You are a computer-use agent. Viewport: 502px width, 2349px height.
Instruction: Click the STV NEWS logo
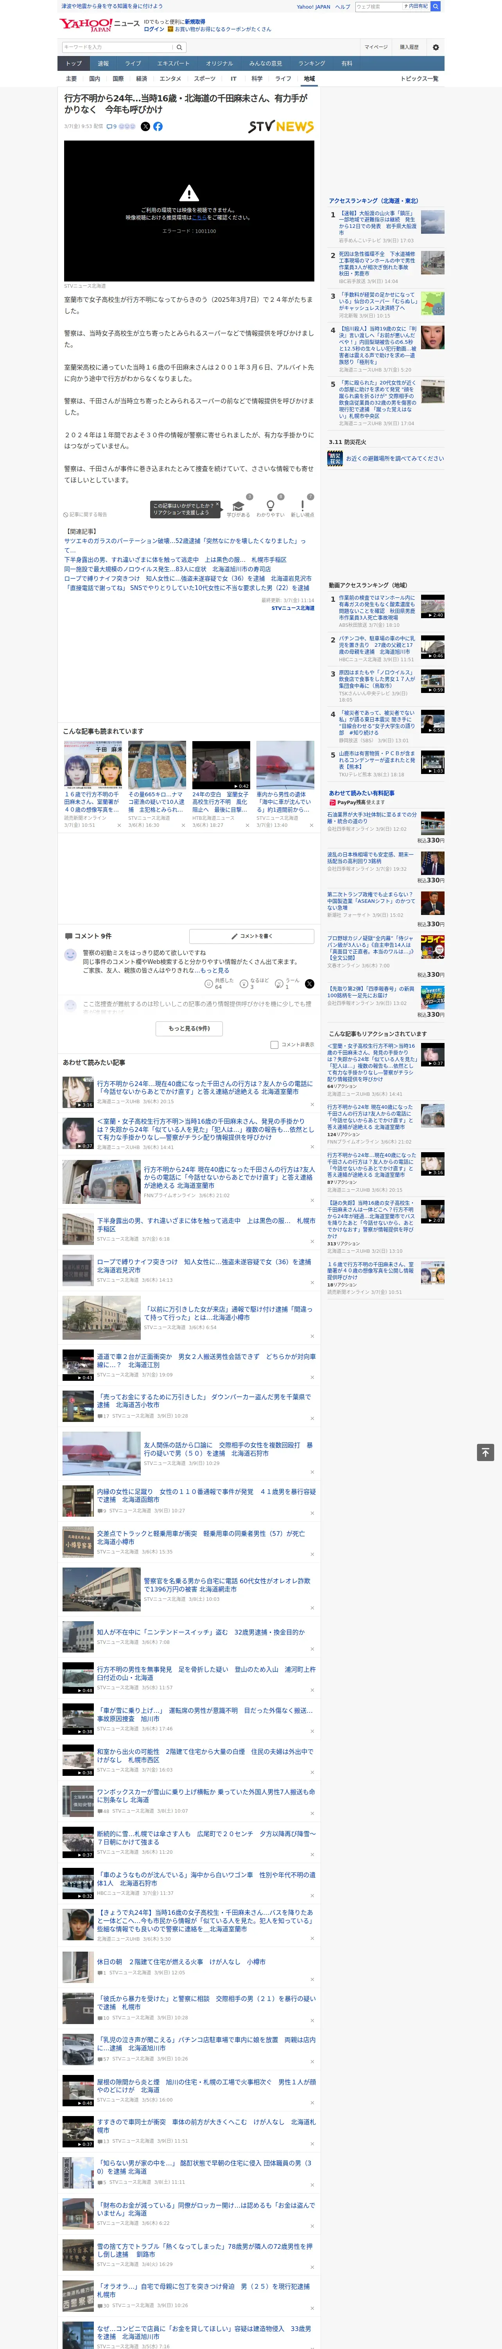click(x=281, y=127)
